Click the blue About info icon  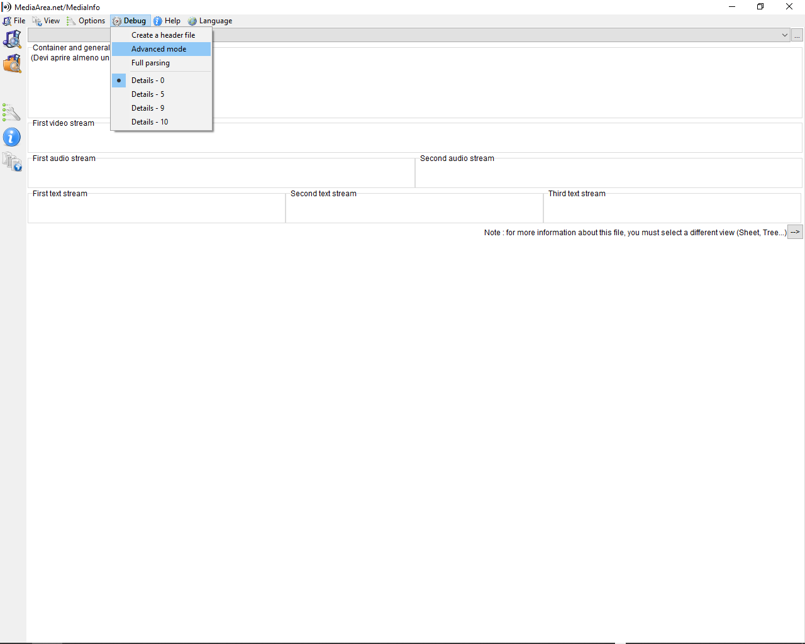point(12,137)
